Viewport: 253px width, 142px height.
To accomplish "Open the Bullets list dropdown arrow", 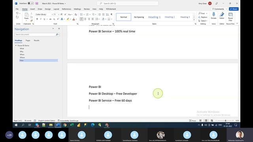I will click(x=84, y=15).
